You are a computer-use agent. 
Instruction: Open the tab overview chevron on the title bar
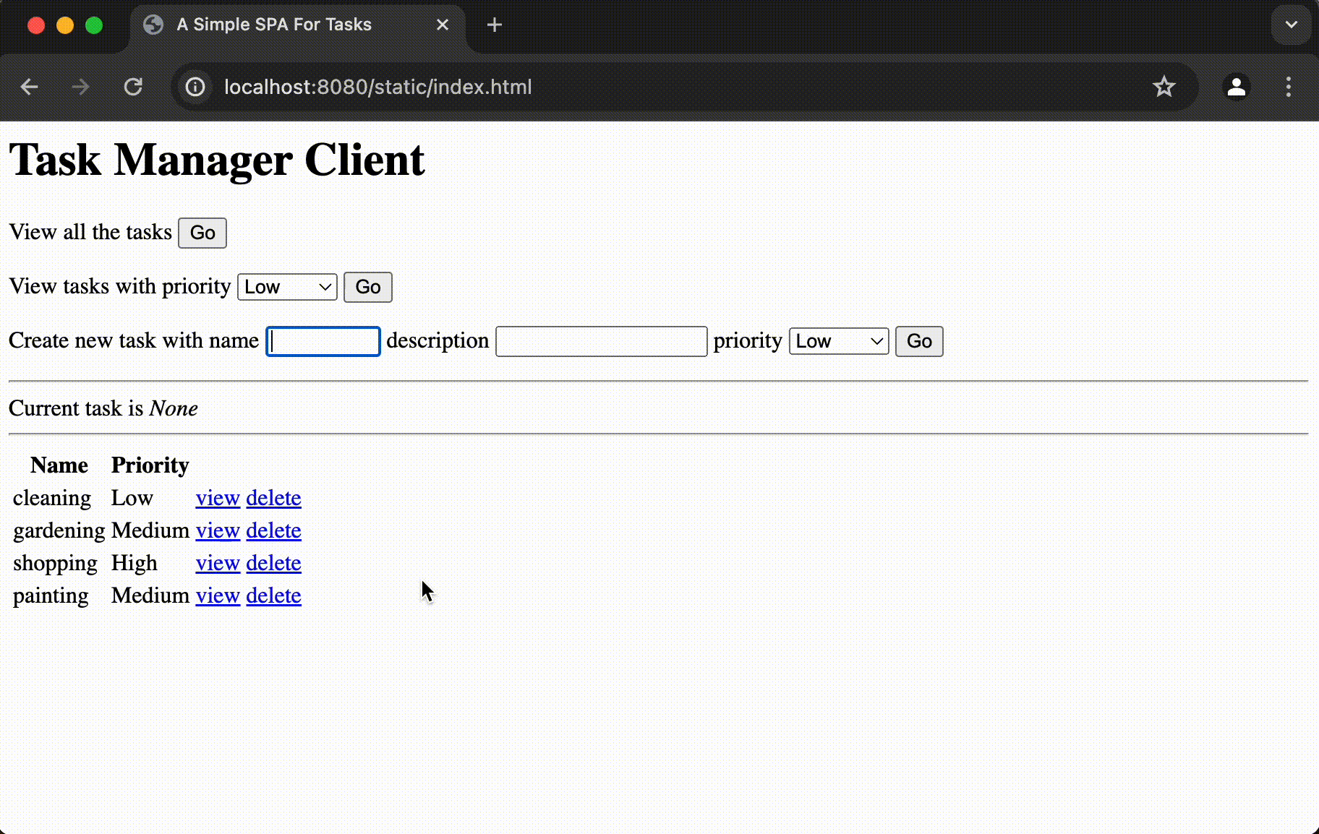[1291, 25]
